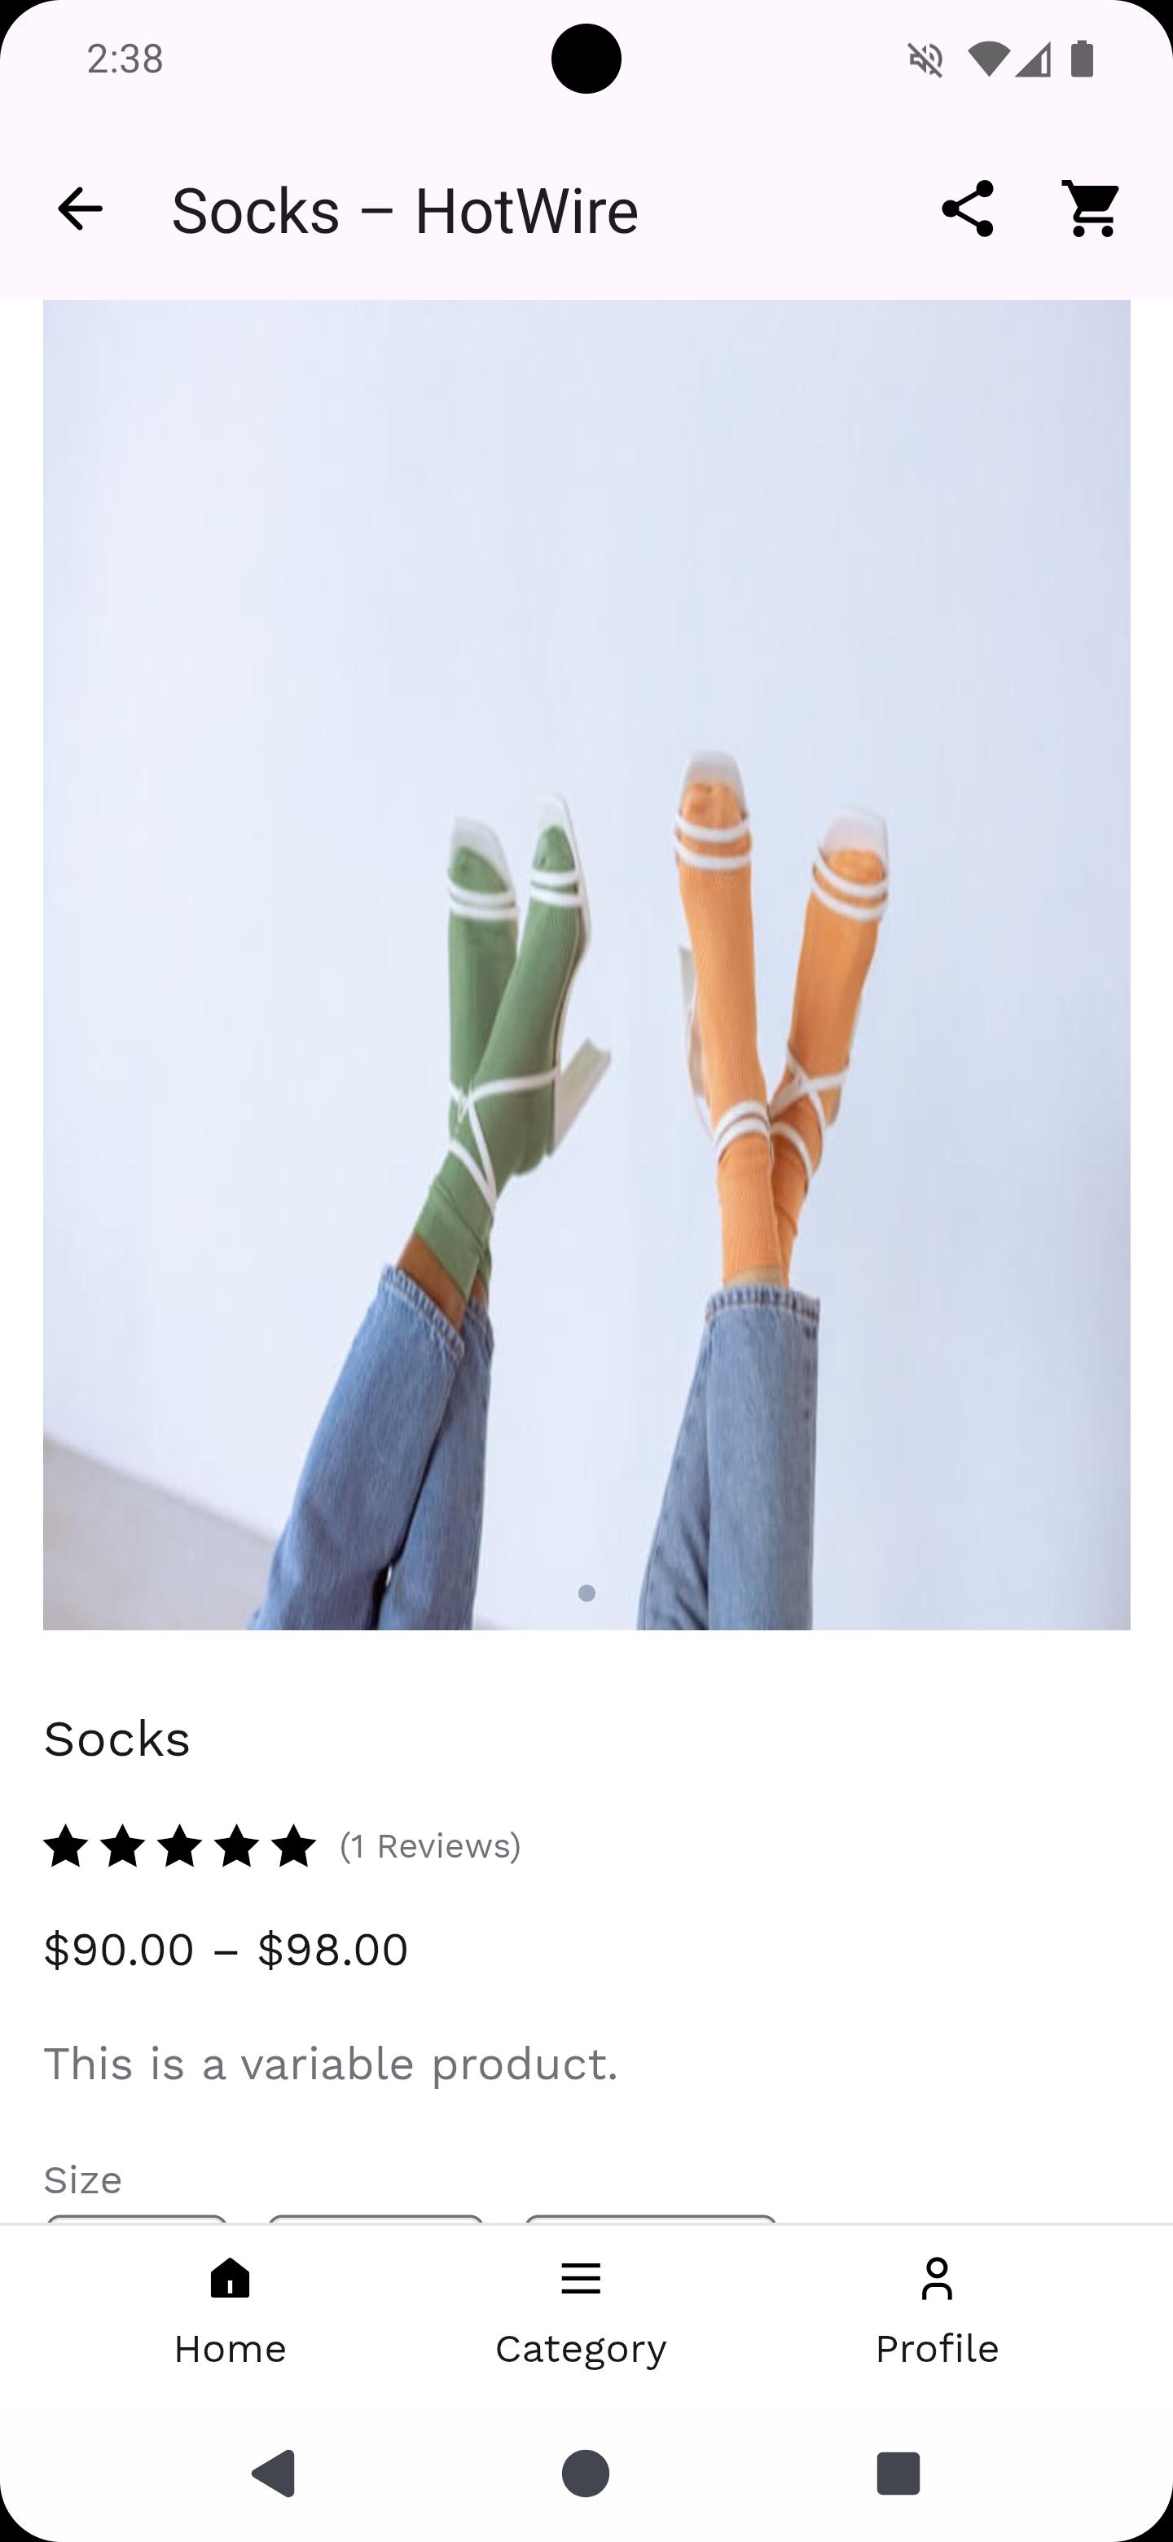
Task: Tap the muted sound status icon
Action: [925, 60]
